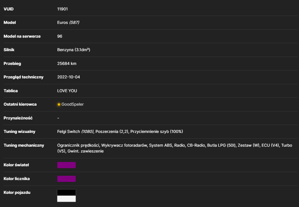Click the Ostatni kierowca label
The height and width of the screenshot is (207, 299).
click(20, 104)
